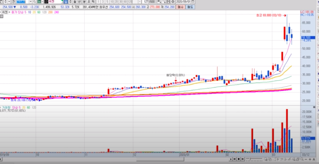The height and width of the screenshot is (164, 319).
Task: Click the 주 button at the toolbar start
Action: (6, 1)
